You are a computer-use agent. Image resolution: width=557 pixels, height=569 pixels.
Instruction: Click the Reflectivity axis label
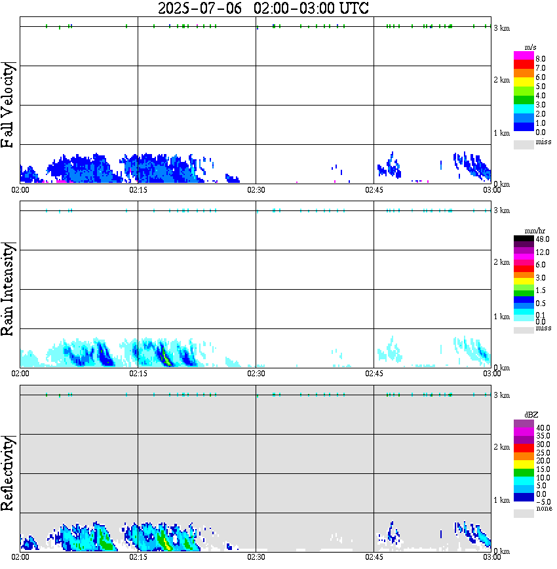[8, 473]
